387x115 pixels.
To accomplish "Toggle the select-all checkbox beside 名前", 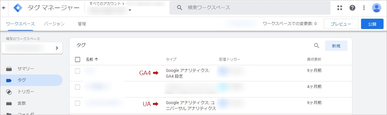I will click(x=78, y=60).
